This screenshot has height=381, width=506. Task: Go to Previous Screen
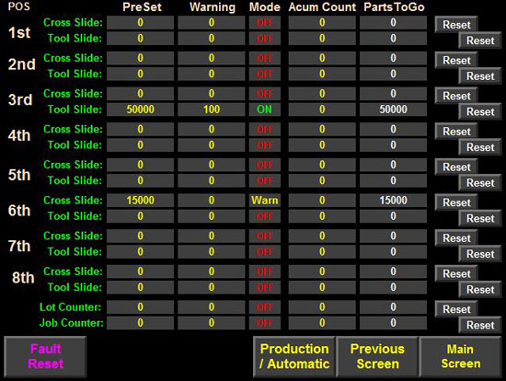coord(377,357)
